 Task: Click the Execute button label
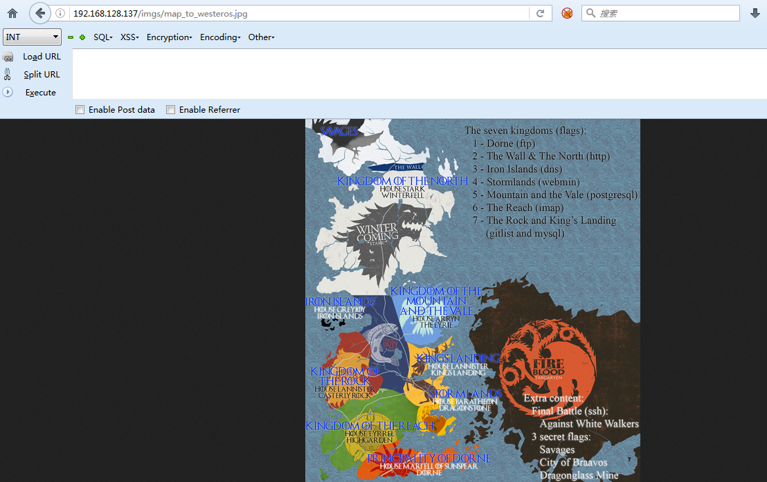(x=41, y=93)
